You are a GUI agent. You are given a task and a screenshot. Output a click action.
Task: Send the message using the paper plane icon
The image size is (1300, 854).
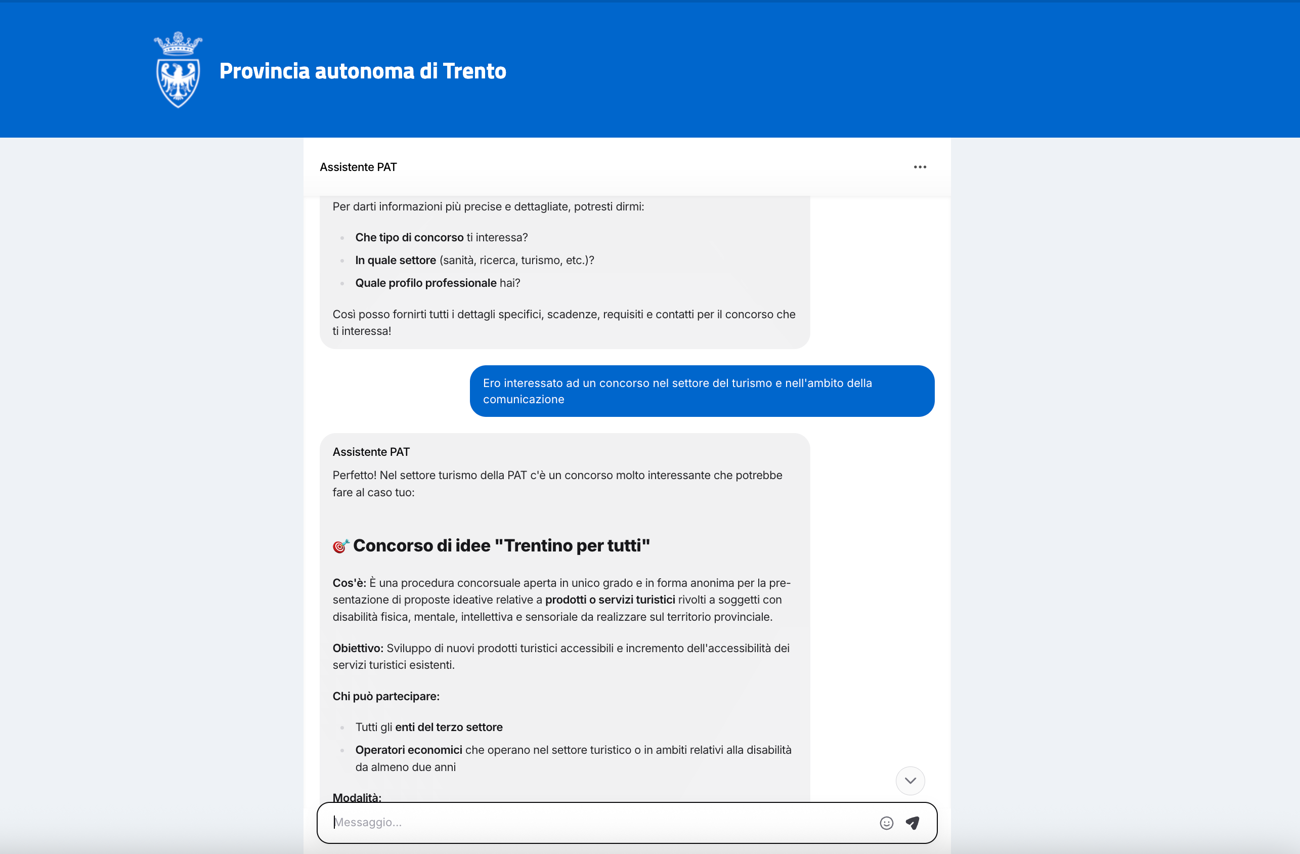913,822
